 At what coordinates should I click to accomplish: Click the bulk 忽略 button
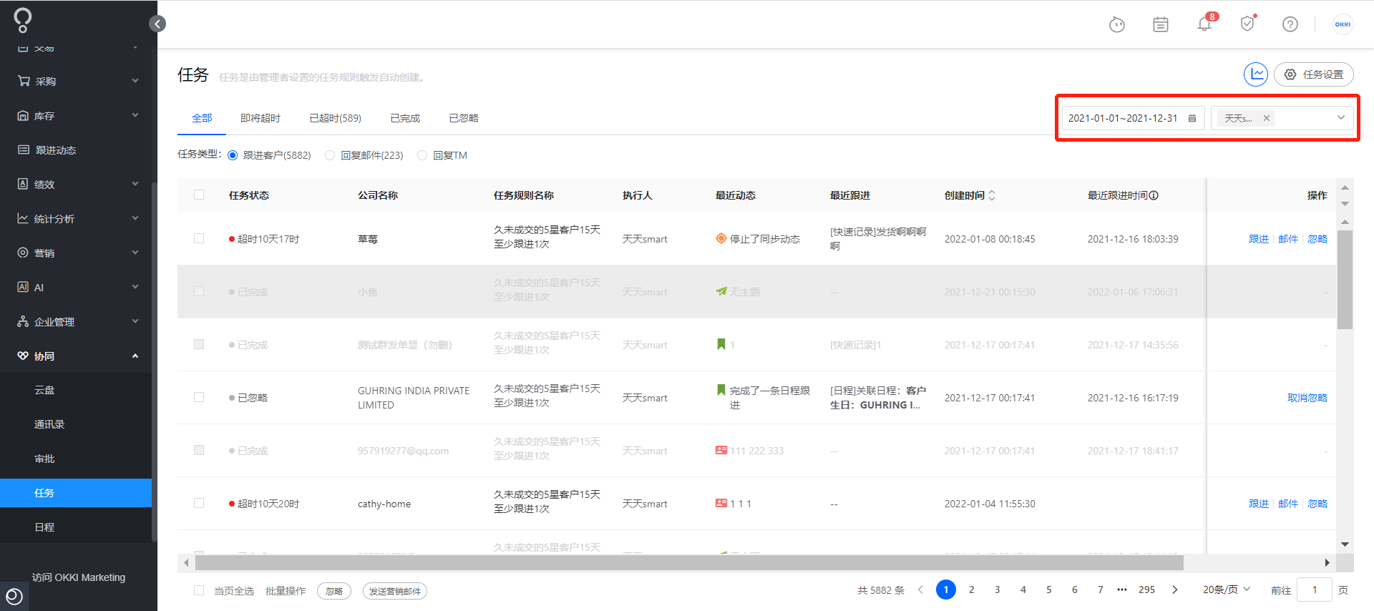334,591
